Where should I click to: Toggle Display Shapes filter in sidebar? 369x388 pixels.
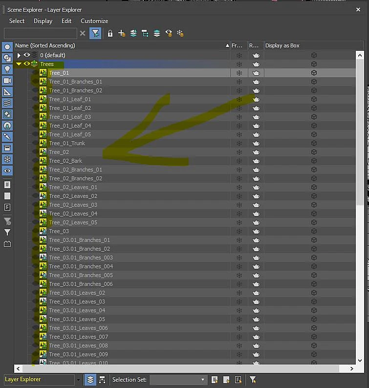click(7, 59)
